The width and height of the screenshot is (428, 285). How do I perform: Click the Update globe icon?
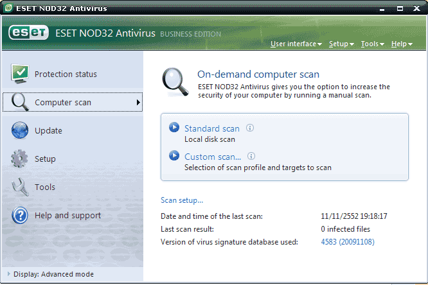point(21,130)
